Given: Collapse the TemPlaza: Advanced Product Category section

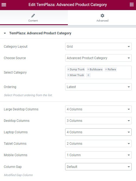Looking at the screenshot, I should [x=5, y=33].
